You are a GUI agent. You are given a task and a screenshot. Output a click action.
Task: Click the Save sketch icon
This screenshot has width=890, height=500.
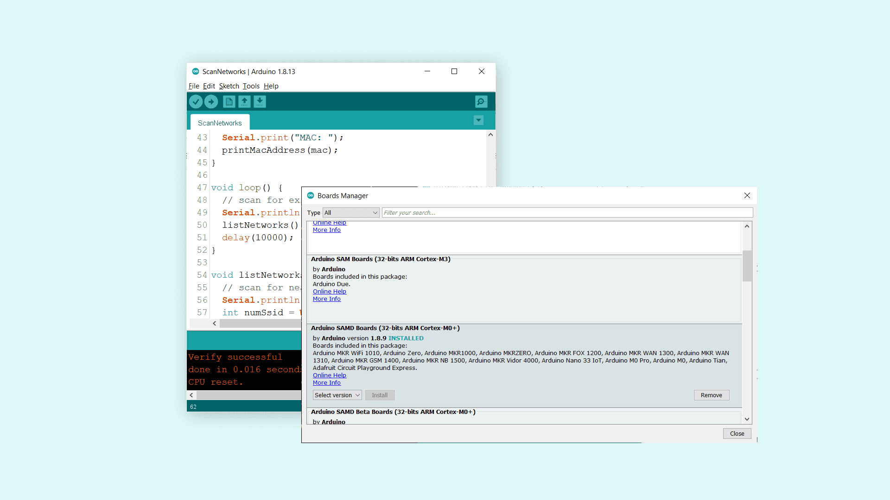tap(260, 101)
